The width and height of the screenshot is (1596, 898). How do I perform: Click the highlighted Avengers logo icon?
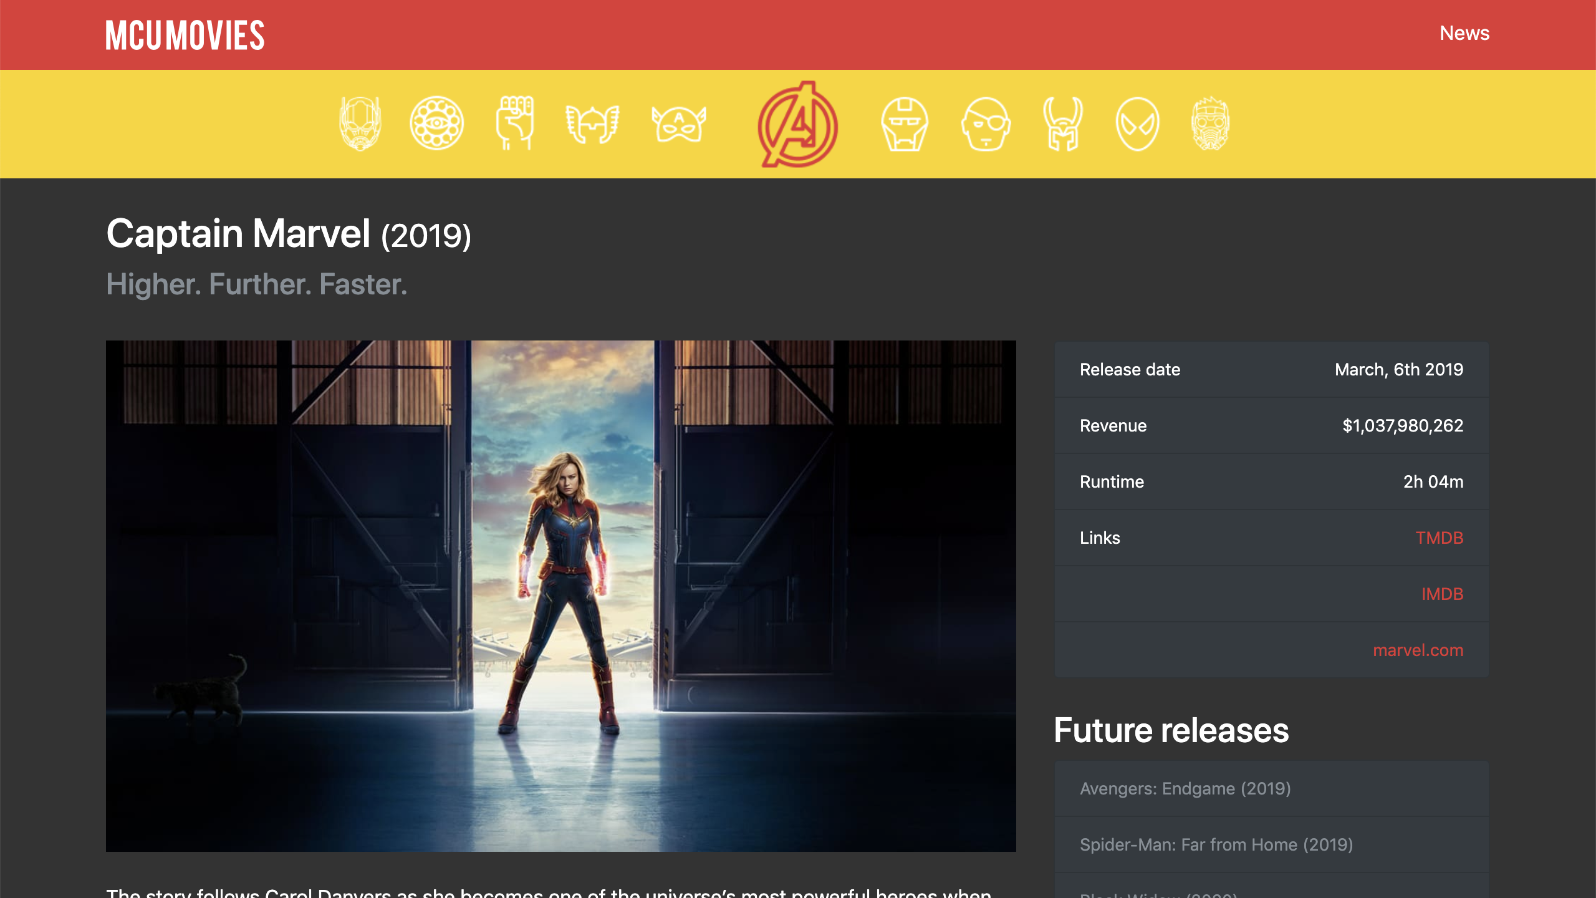click(x=797, y=125)
